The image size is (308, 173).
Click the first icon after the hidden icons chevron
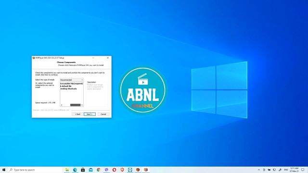point(264,170)
